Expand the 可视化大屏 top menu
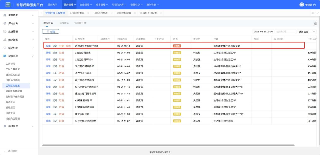This screenshot has width=320, height=155. coord(119,5)
